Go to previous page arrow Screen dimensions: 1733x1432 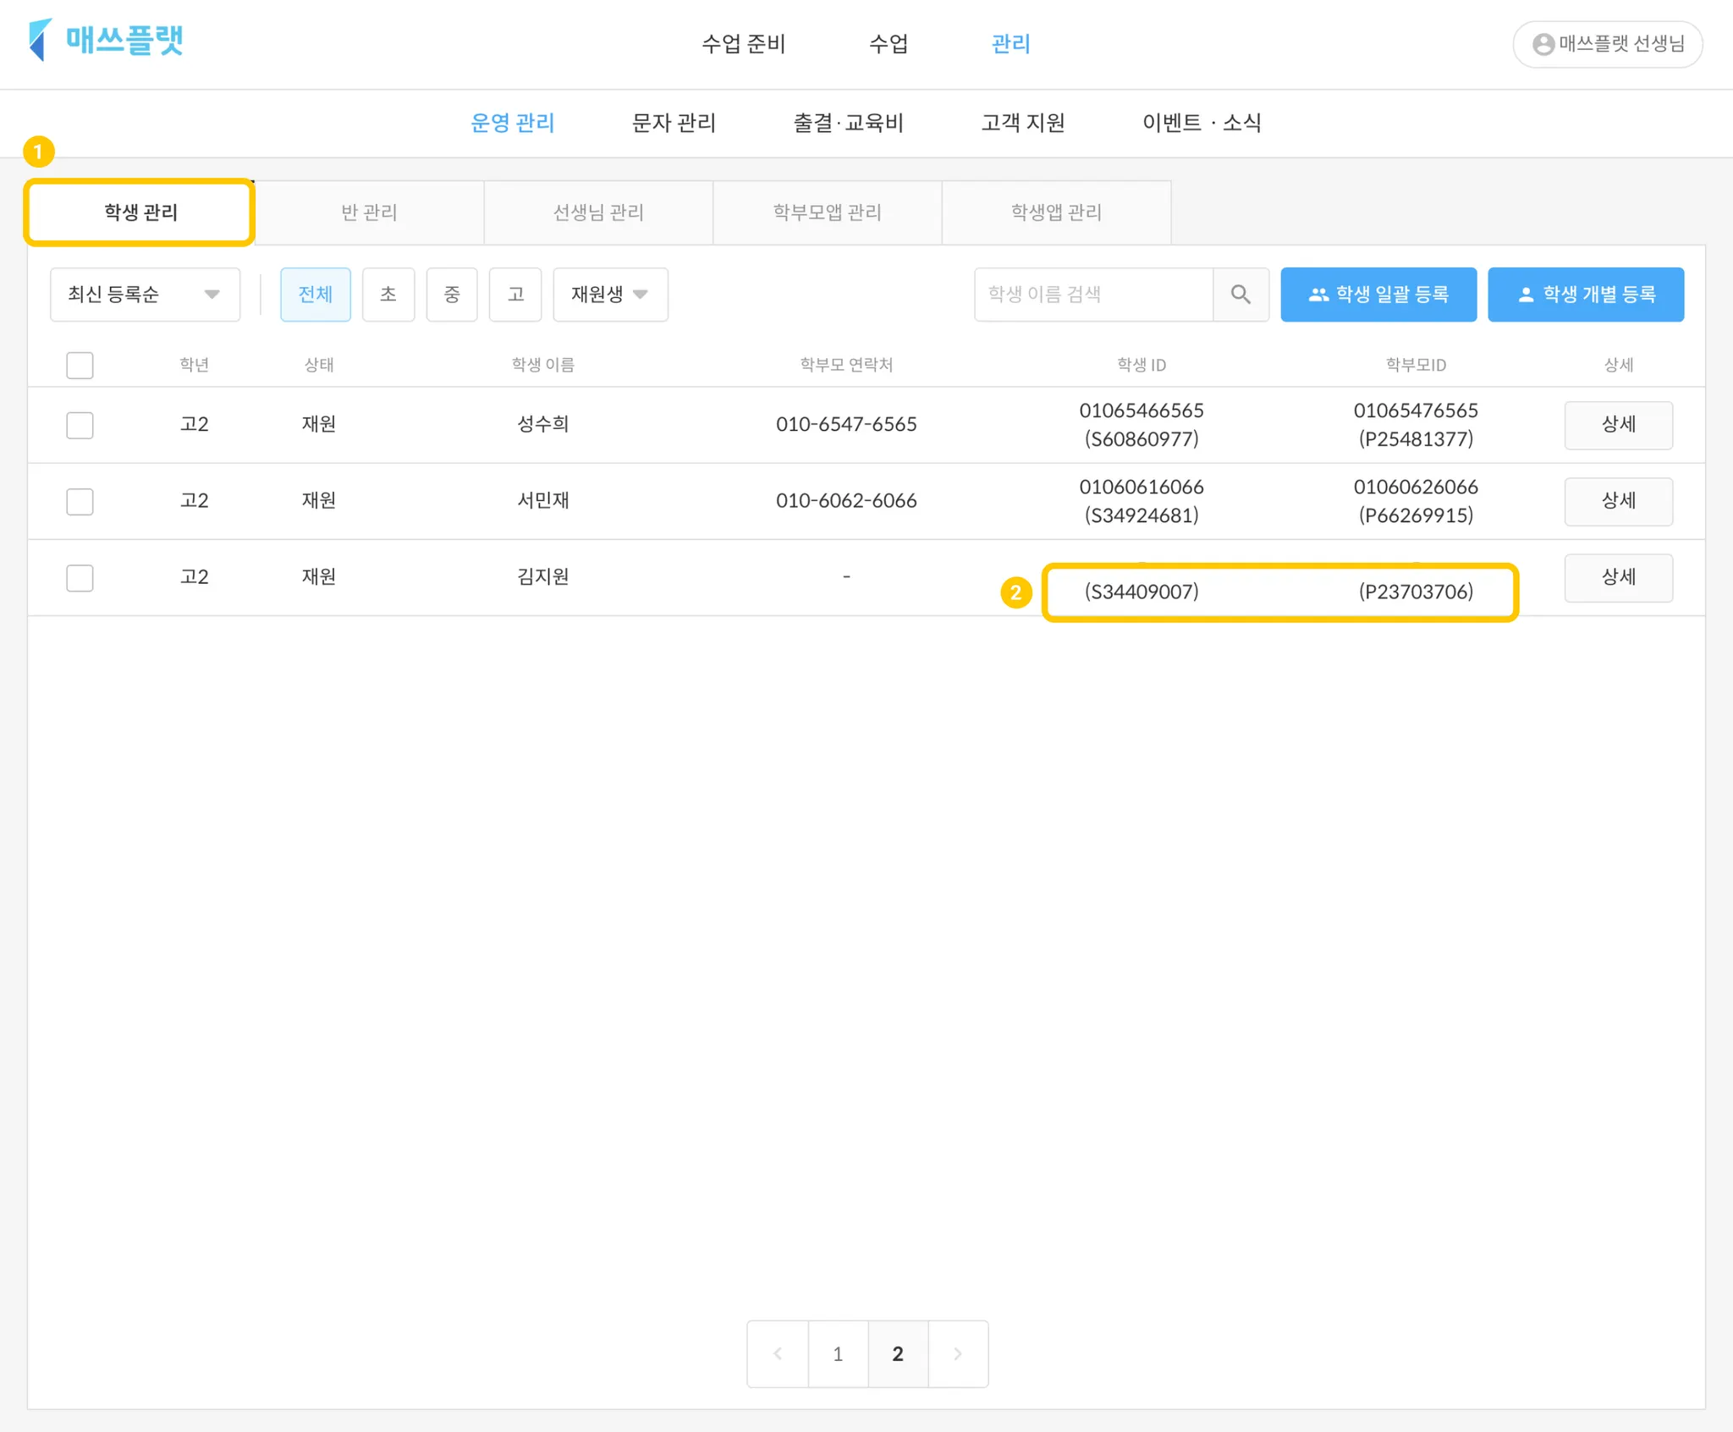(x=778, y=1353)
